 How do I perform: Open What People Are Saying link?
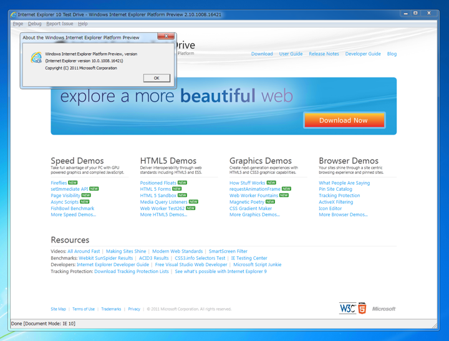click(344, 183)
